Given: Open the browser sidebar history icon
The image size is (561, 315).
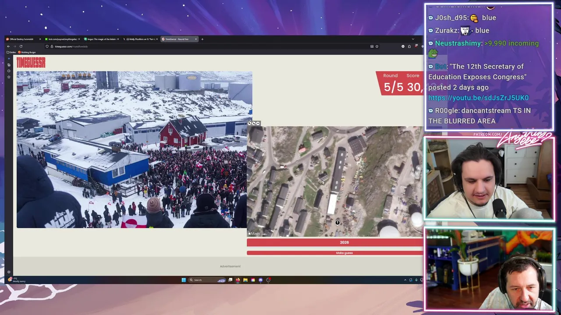Looking at the screenshot, I should coord(9,71).
